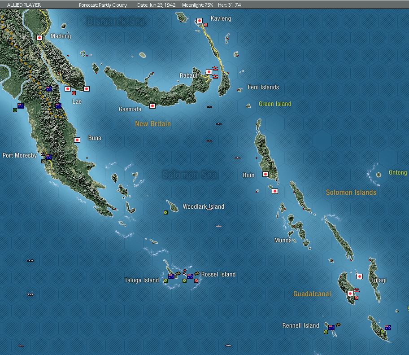Click the Ontong map label

tap(398, 172)
